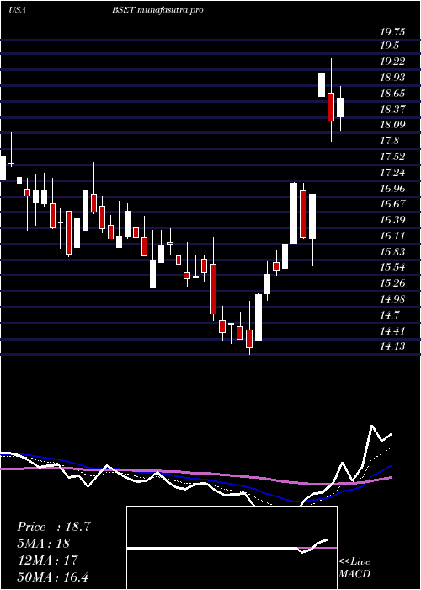Image resolution: width=421 pixels, height=590 pixels.
Task: Click the Live MACD inset chart
Action: (232, 548)
